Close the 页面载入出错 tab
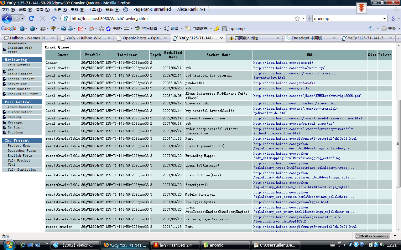Screen dimensions: 401x250 pyautogui.click(x=278, y=38)
